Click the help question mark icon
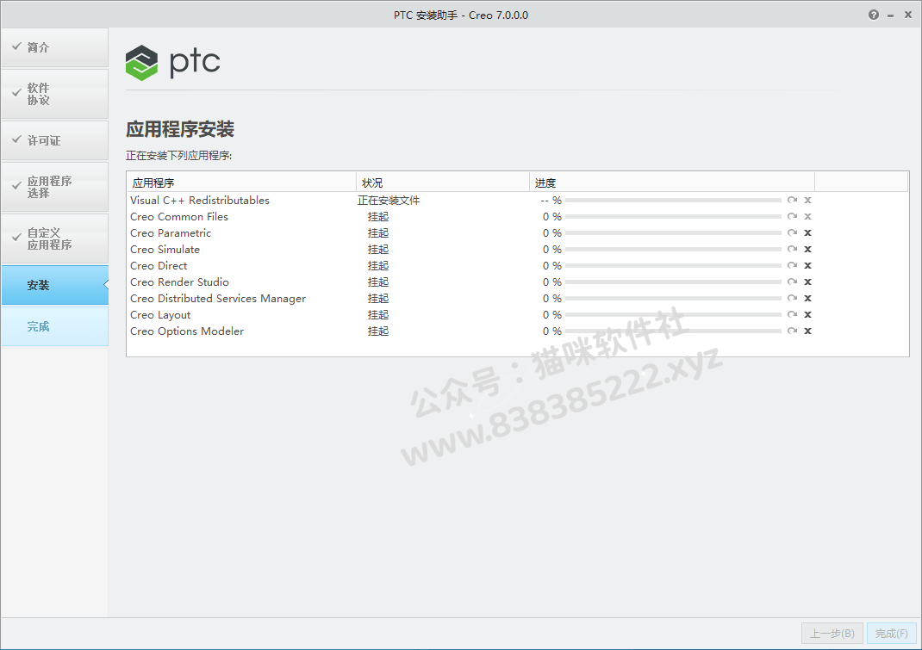The width and height of the screenshot is (922, 650). tap(873, 15)
